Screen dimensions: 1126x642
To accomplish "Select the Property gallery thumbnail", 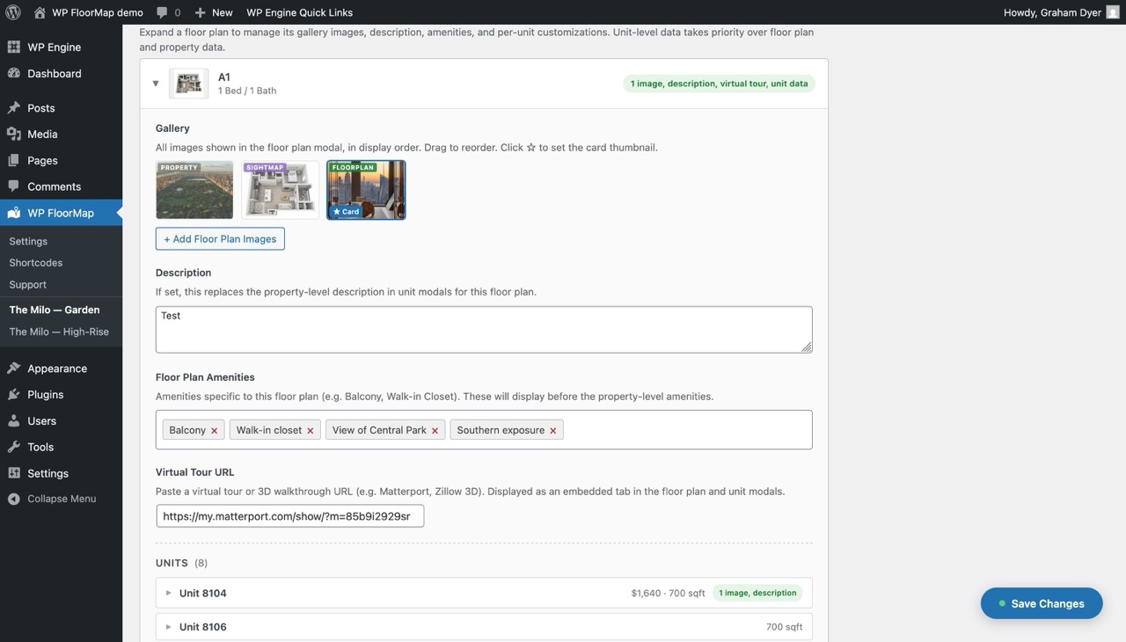I will pos(194,190).
